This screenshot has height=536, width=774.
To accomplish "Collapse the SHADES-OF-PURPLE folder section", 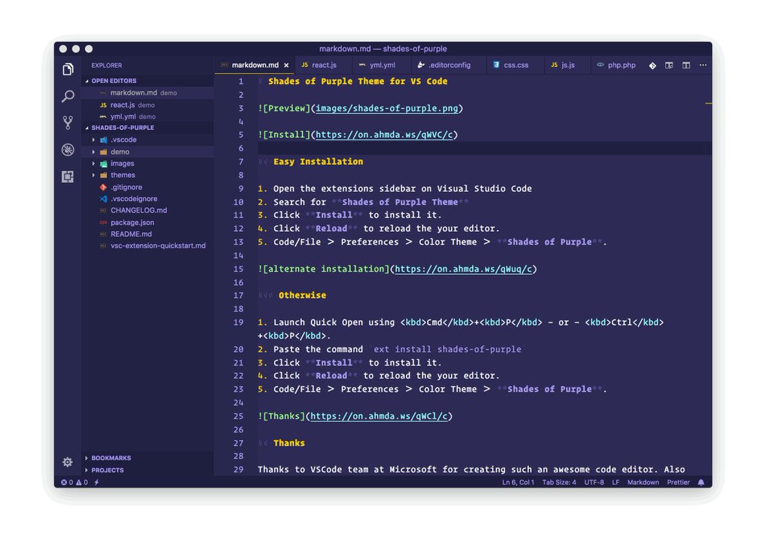I will point(87,128).
